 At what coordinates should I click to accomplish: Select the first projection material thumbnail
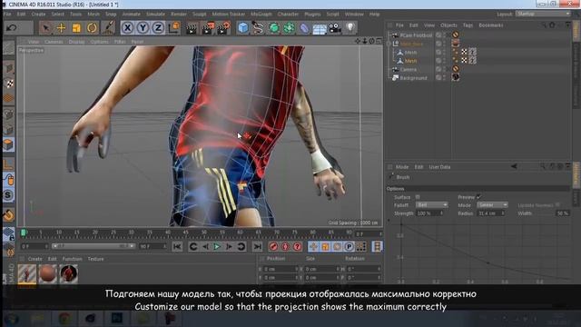[27, 274]
